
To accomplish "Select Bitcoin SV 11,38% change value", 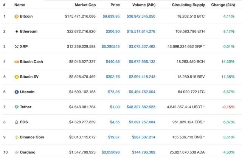I will (228, 77).
